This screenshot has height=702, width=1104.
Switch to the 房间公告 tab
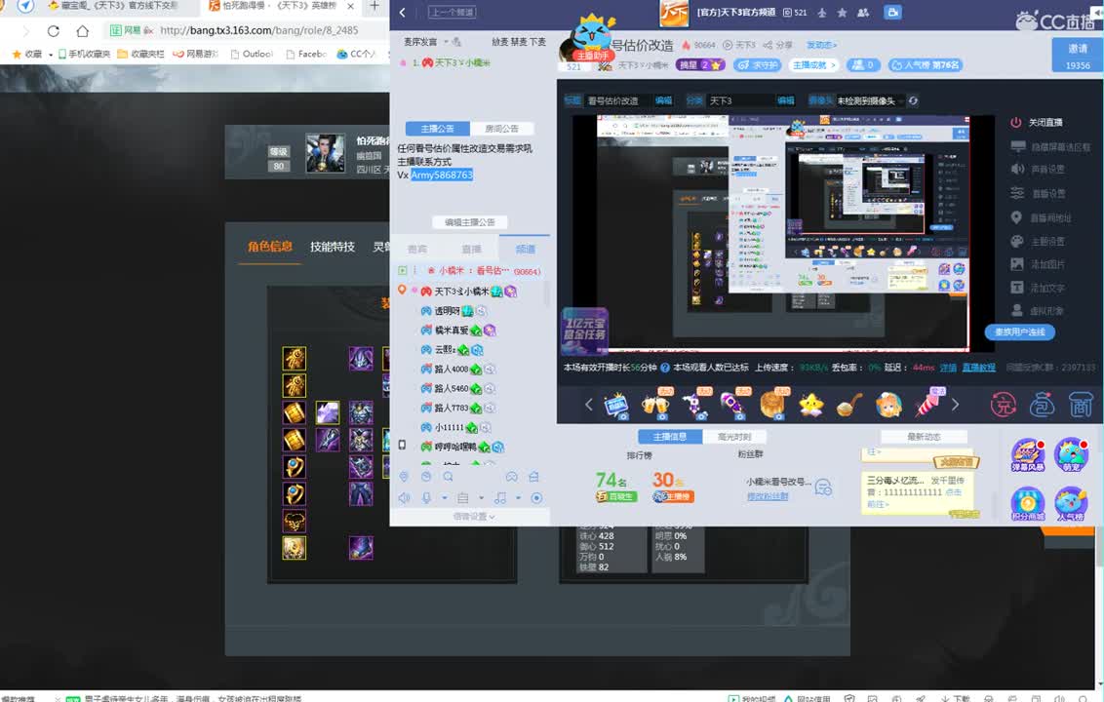(x=501, y=128)
